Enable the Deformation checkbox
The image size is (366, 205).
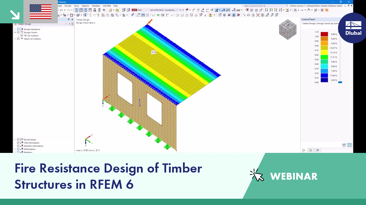coord(18,149)
